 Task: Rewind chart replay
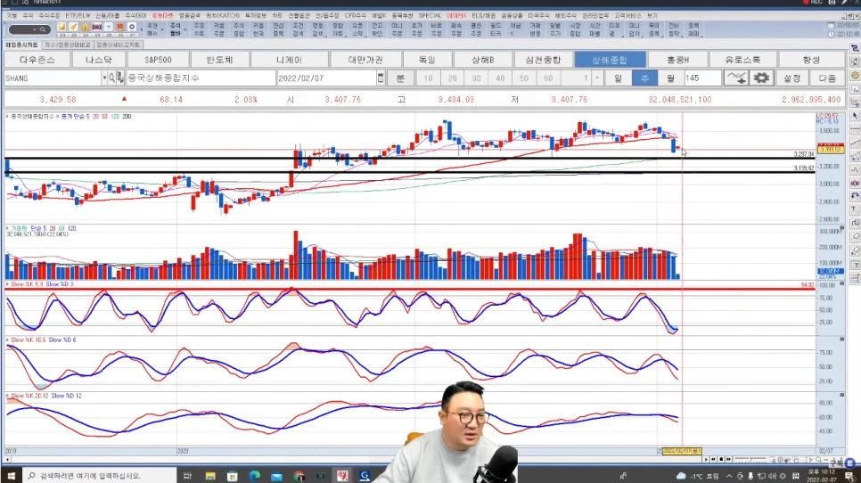click(714, 460)
